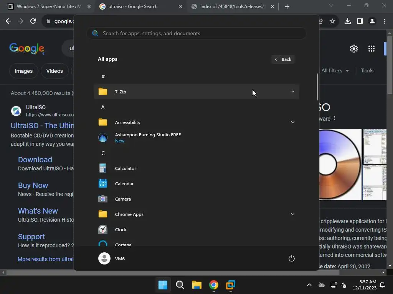Click the Windows Start button on taskbar
The image size is (393, 294).
pos(163,285)
